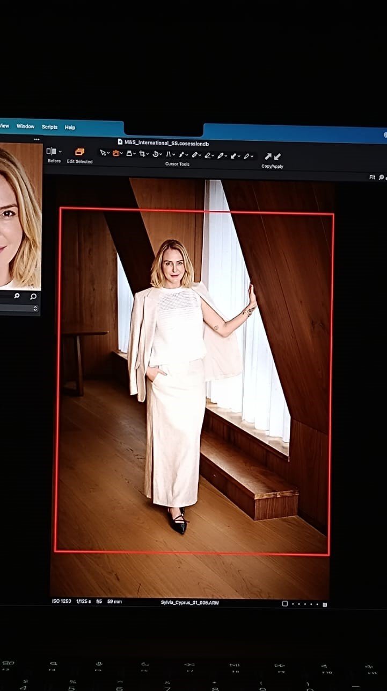Open dropdown arrow beside Annotations pencil tool
Image resolution: width=387 pixels, height=691 pixels.
pyautogui.click(x=252, y=156)
